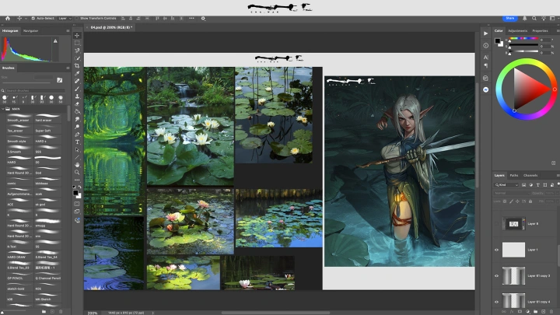Click the brush Size slider
560x315 pixels.
click(x=27, y=83)
